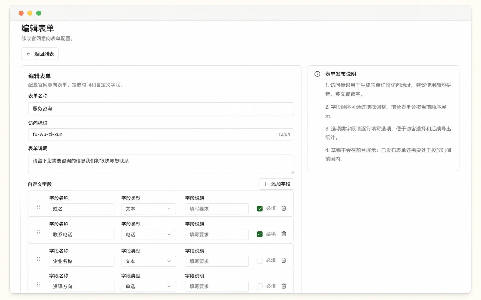
Task: Mark the 企业名称 field as 必填
Action: pos(260,261)
